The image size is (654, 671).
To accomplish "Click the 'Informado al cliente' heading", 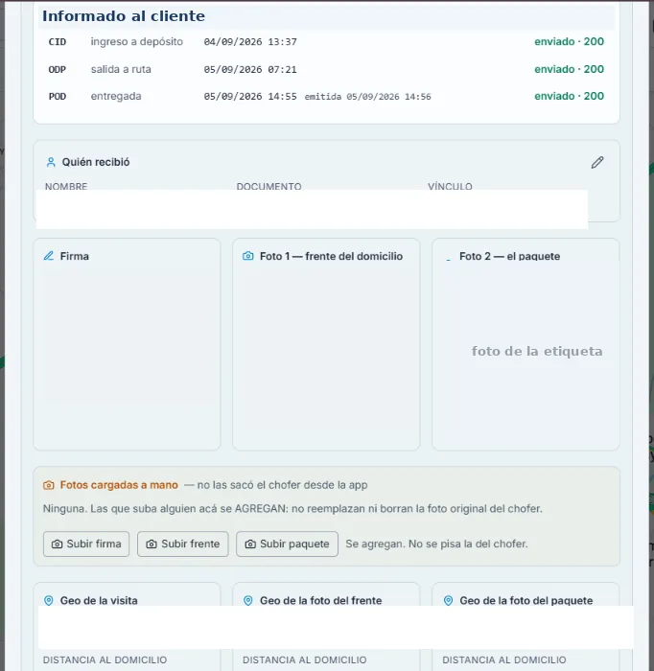I will 124,16.
